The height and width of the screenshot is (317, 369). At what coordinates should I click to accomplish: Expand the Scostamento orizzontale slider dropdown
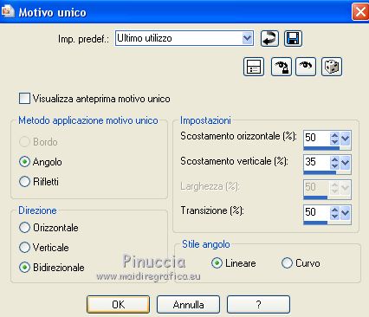pos(346,139)
